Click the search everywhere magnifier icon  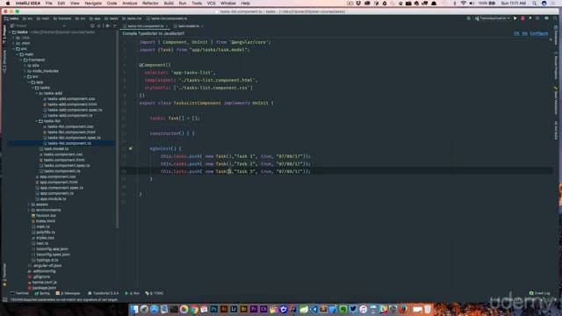tap(554, 18)
